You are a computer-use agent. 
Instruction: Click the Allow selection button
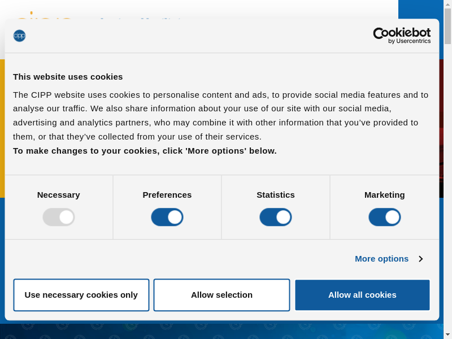[x=221, y=295]
